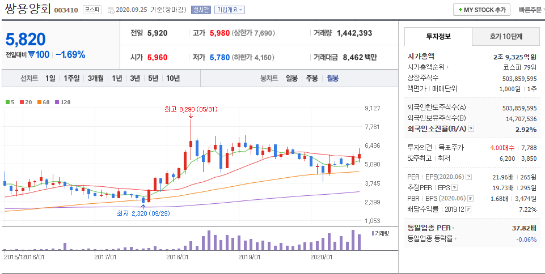Click the stock code 003410
545x274 pixels.
coord(66,10)
